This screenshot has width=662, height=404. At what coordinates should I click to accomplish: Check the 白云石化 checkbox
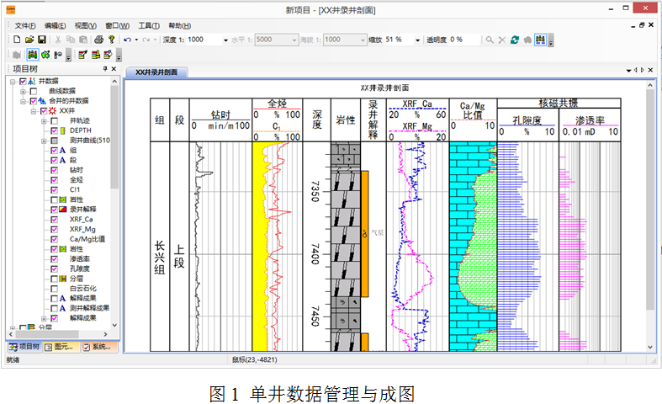tap(54, 289)
